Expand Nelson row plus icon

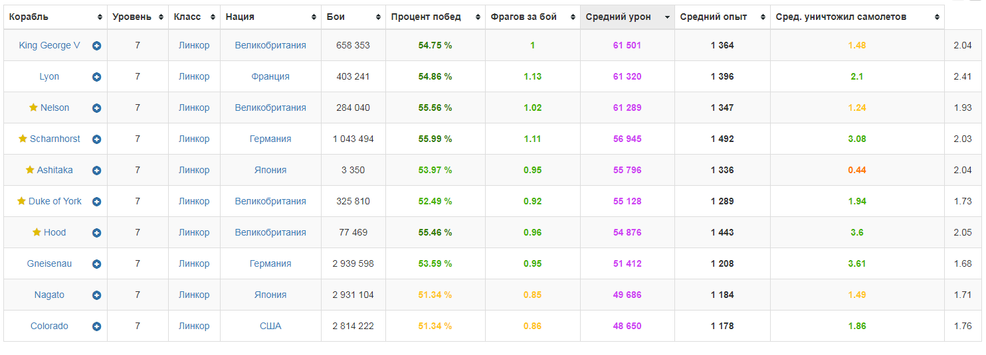[x=97, y=108]
